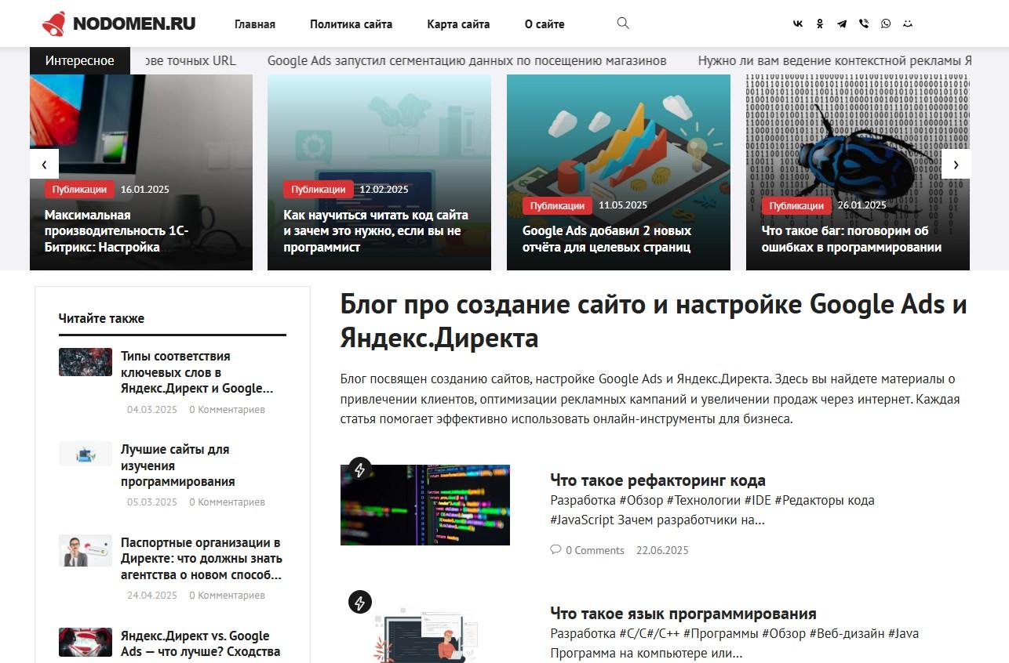The image size is (1009, 663).
Task: Open slide Как научиться читать код сайта
Action: click(x=376, y=231)
